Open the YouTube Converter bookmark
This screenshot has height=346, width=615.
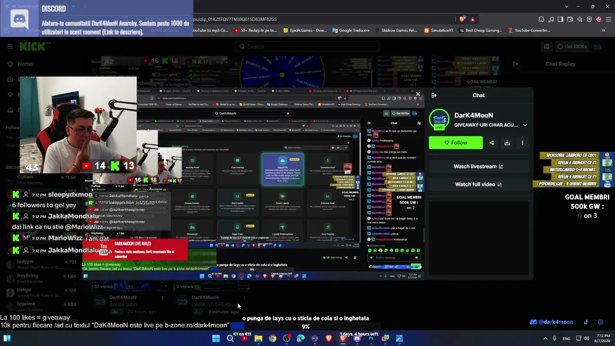click(529, 30)
